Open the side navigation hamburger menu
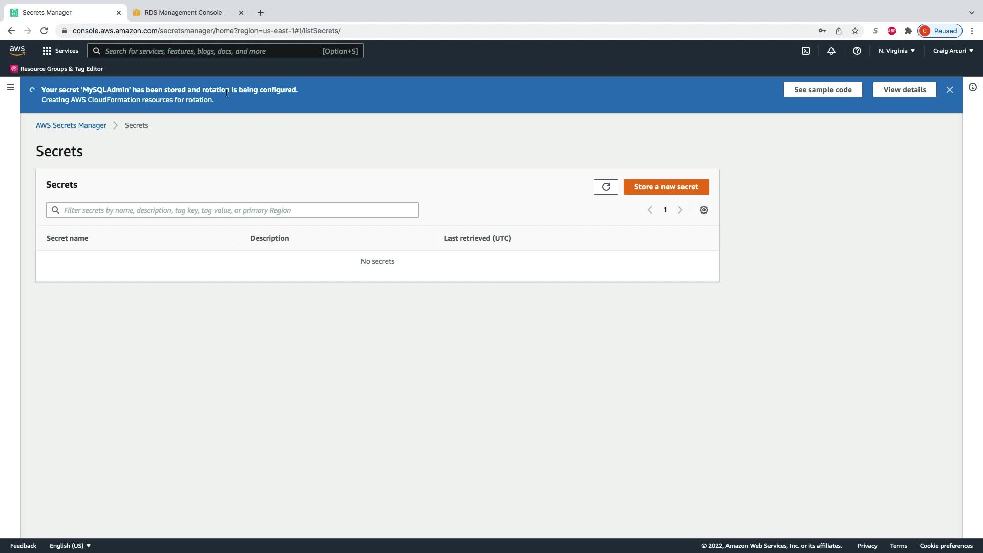Viewport: 983px width, 553px height. (10, 87)
